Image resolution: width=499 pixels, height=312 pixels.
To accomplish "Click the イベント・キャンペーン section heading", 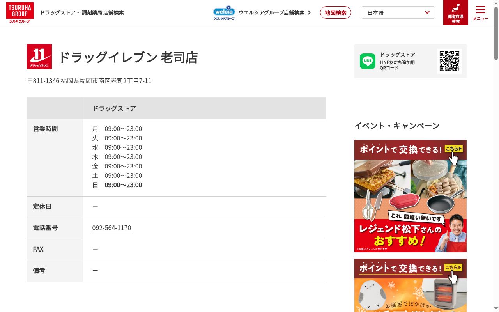I will (x=397, y=126).
